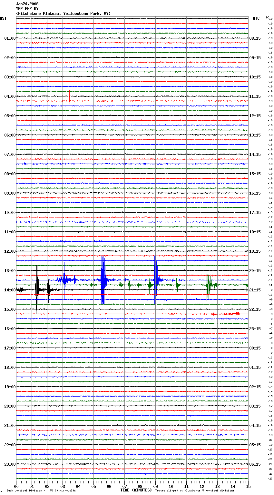Click the 00:15 UTC time label
This screenshot has width=274, height=495.
[x=255, y=348]
